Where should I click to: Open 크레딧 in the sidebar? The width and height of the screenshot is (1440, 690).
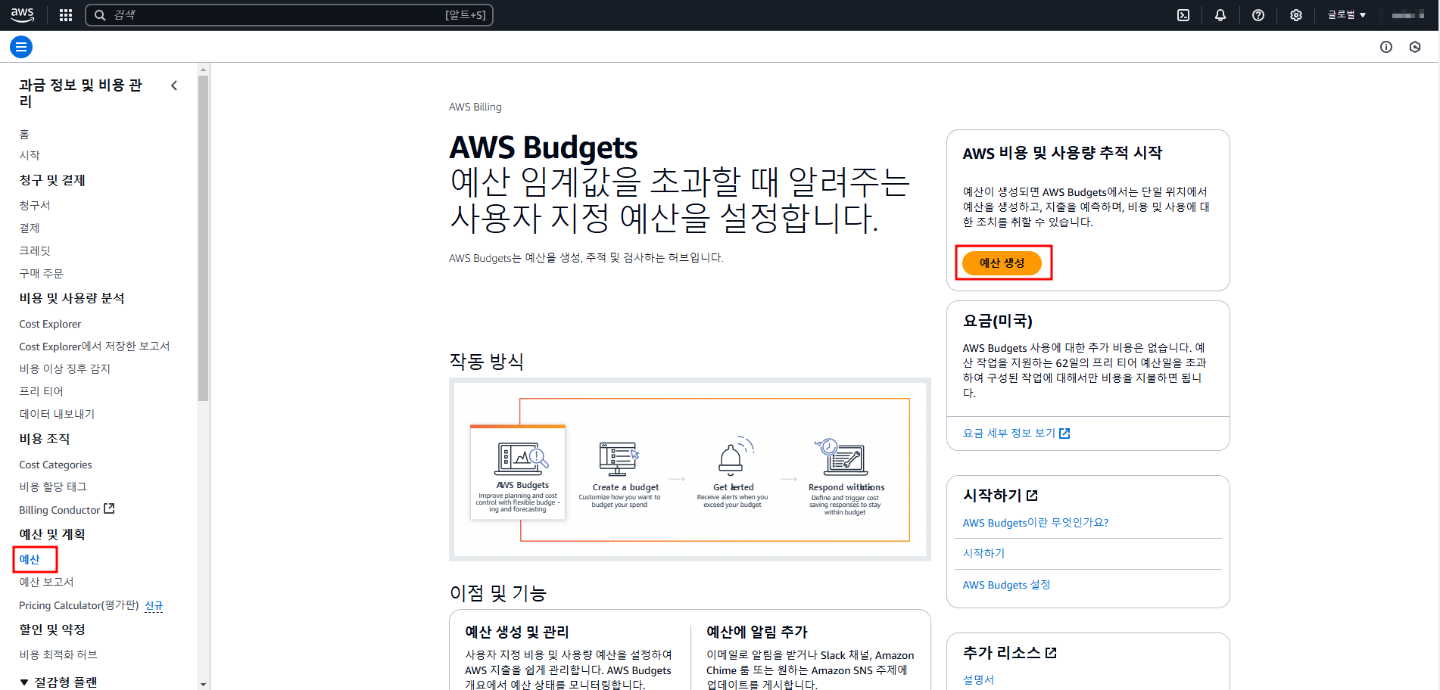pos(35,250)
